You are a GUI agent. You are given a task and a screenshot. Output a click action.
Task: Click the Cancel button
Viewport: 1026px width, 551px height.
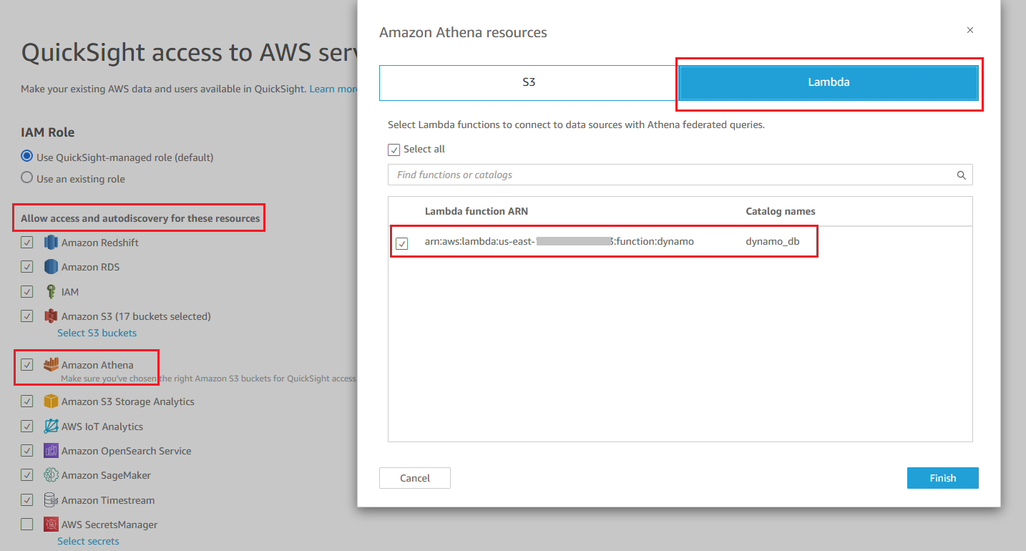[415, 478]
